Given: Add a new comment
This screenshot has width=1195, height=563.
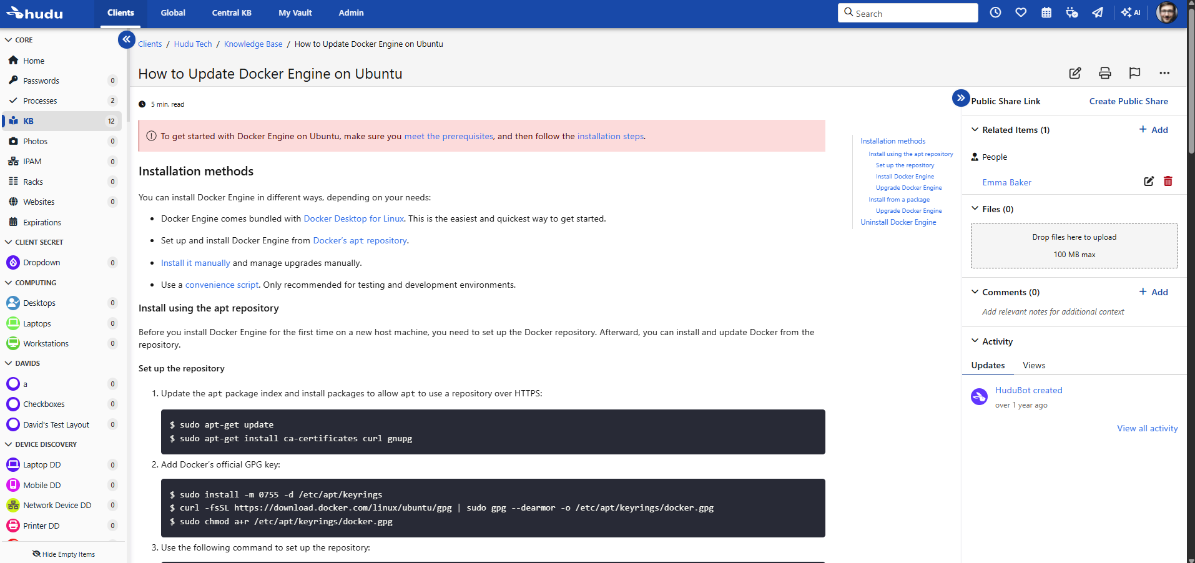Looking at the screenshot, I should pos(1153,292).
